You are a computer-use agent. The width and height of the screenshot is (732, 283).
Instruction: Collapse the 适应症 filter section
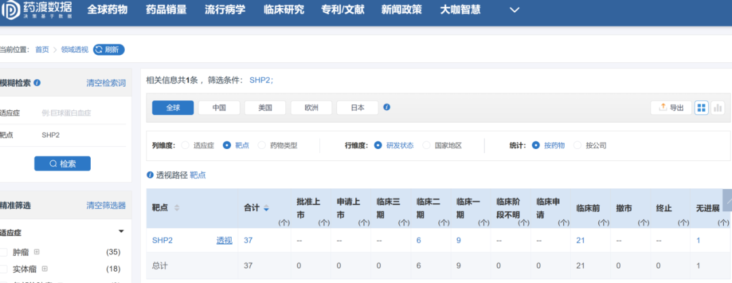[x=121, y=231]
